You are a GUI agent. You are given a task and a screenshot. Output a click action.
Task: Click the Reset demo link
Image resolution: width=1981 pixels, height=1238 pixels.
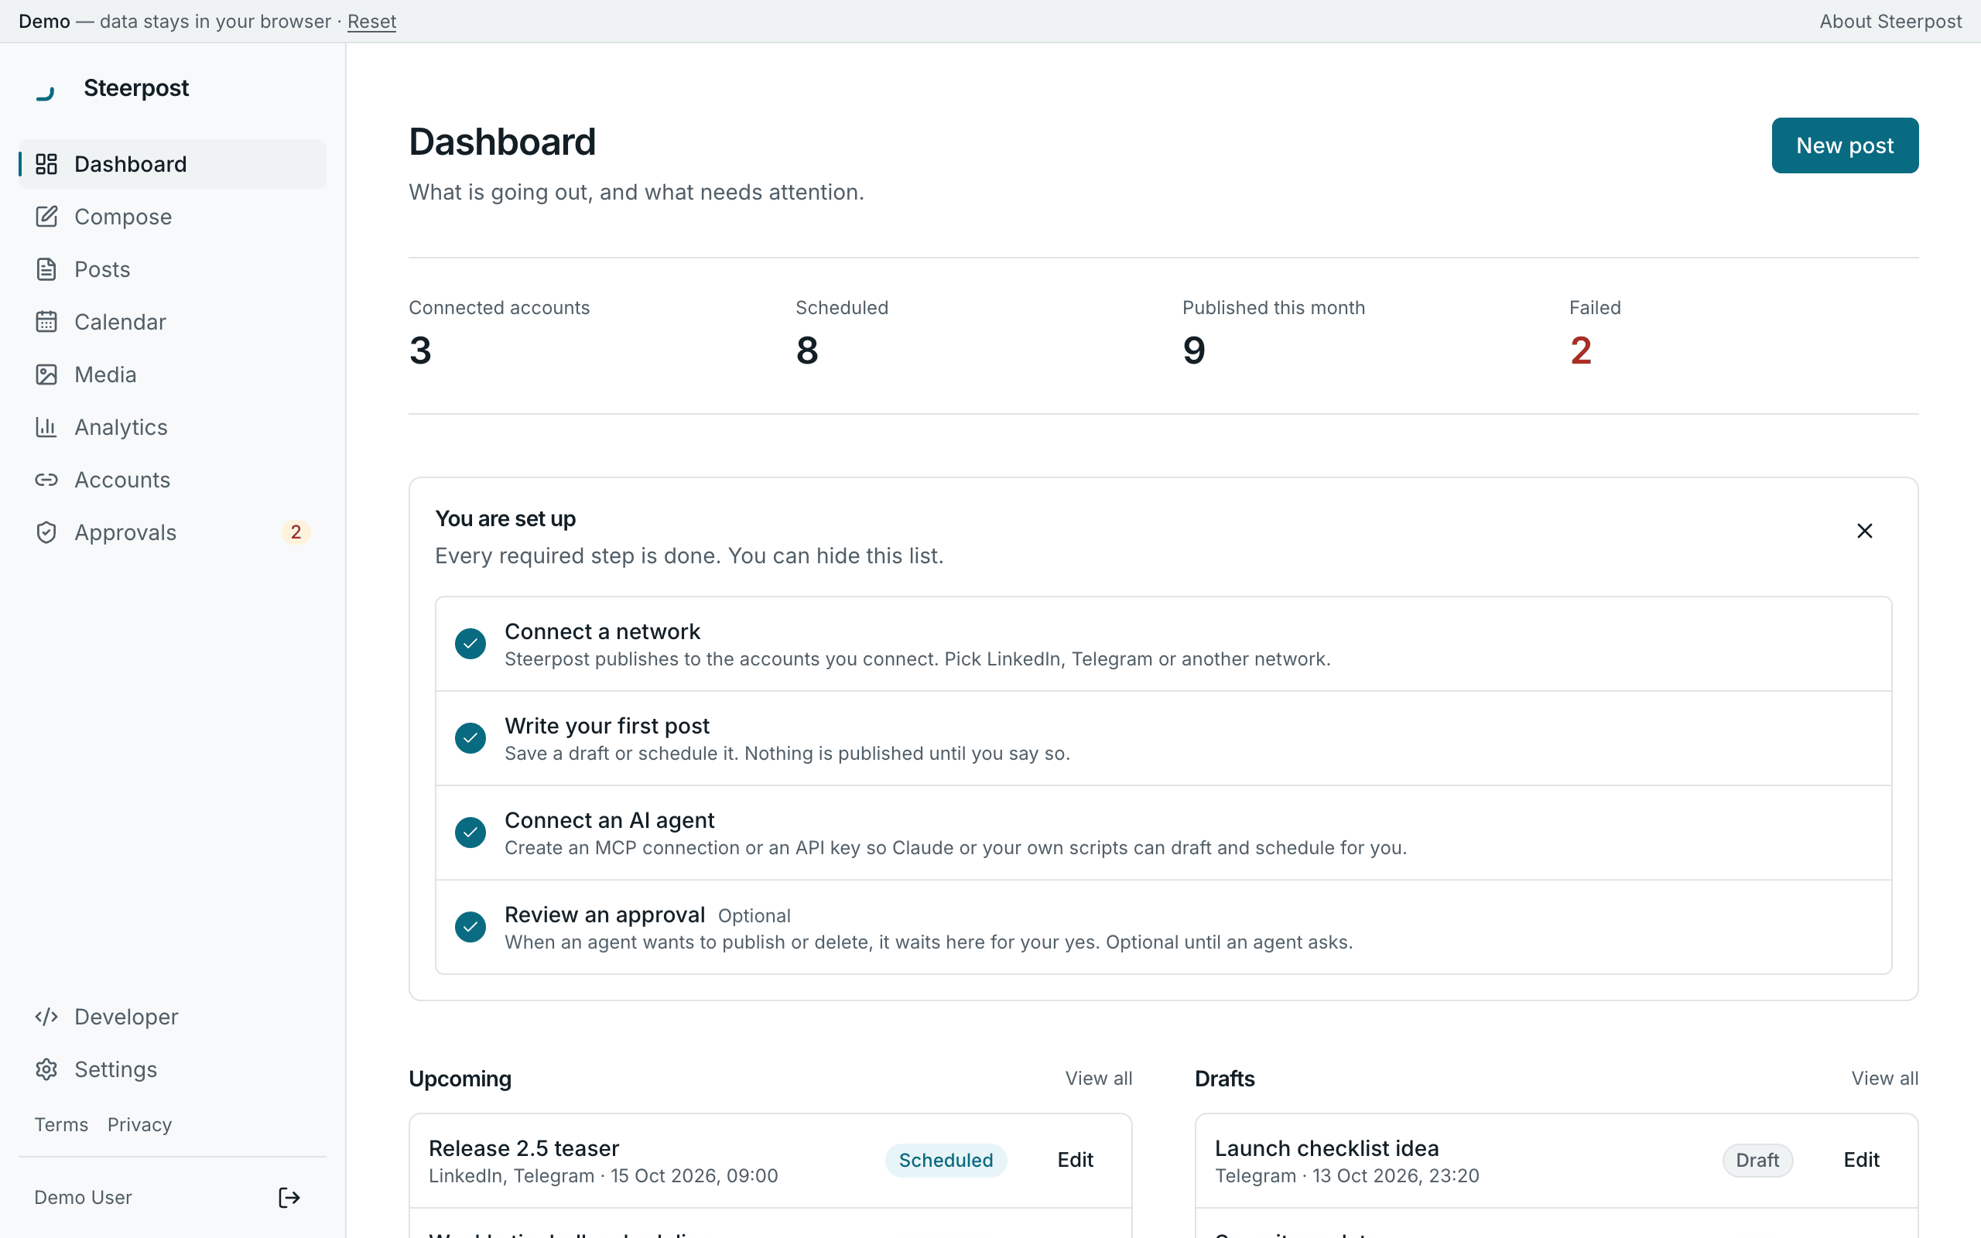tap(371, 22)
